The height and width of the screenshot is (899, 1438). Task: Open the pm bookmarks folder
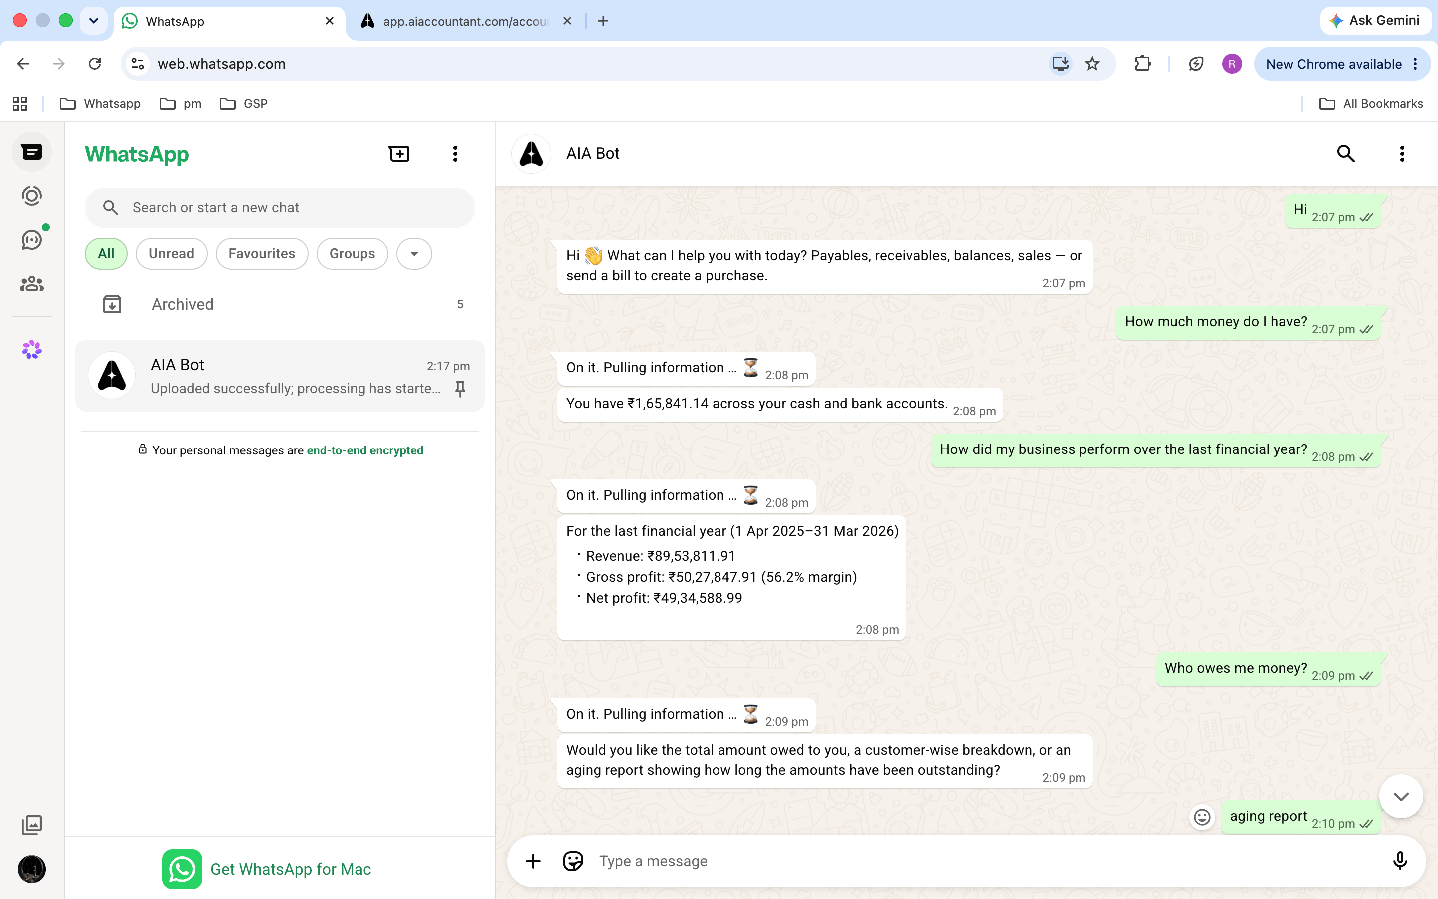(x=181, y=104)
